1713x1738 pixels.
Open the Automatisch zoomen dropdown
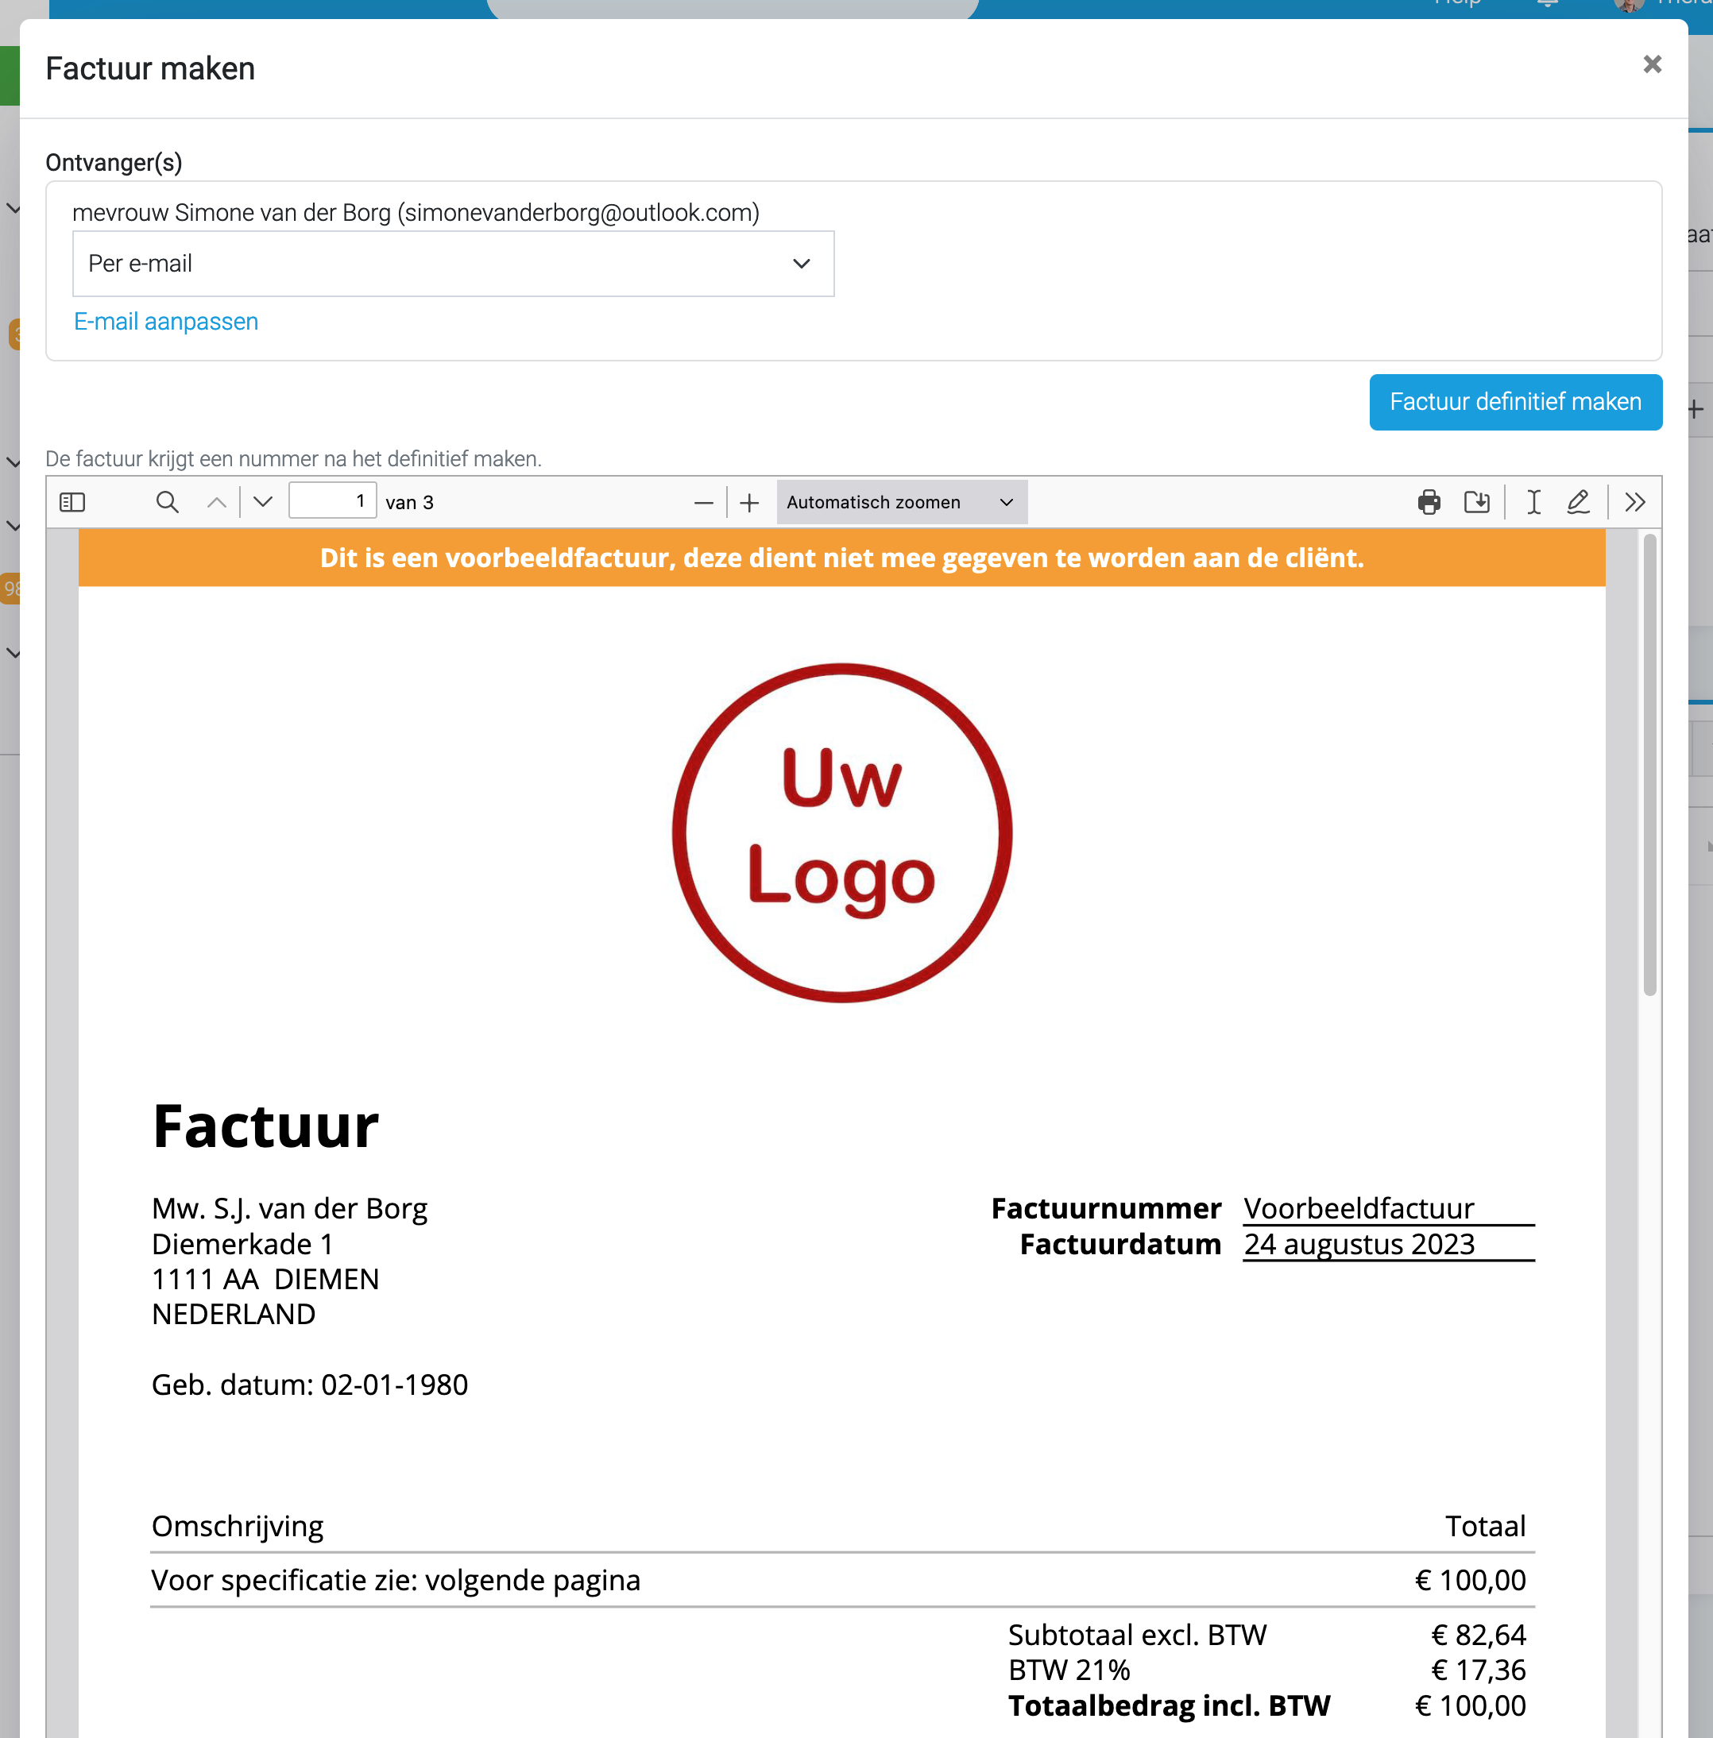[902, 502]
